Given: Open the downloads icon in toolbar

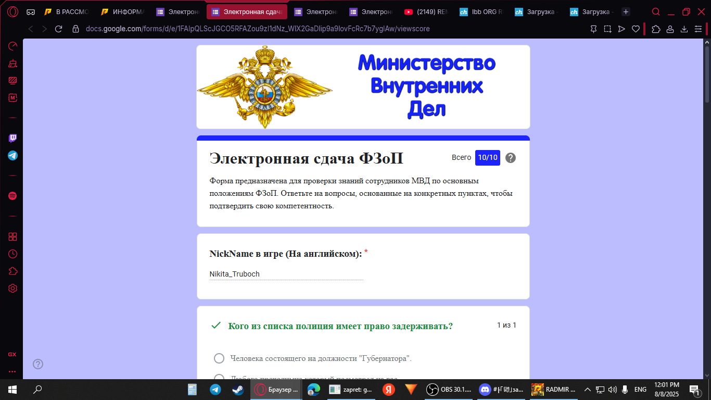Looking at the screenshot, I should 684,29.
